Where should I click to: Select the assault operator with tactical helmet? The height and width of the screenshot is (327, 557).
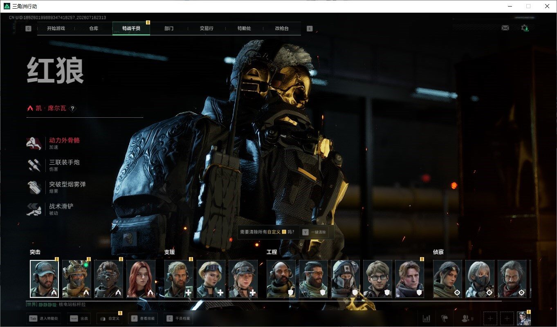tap(76, 279)
